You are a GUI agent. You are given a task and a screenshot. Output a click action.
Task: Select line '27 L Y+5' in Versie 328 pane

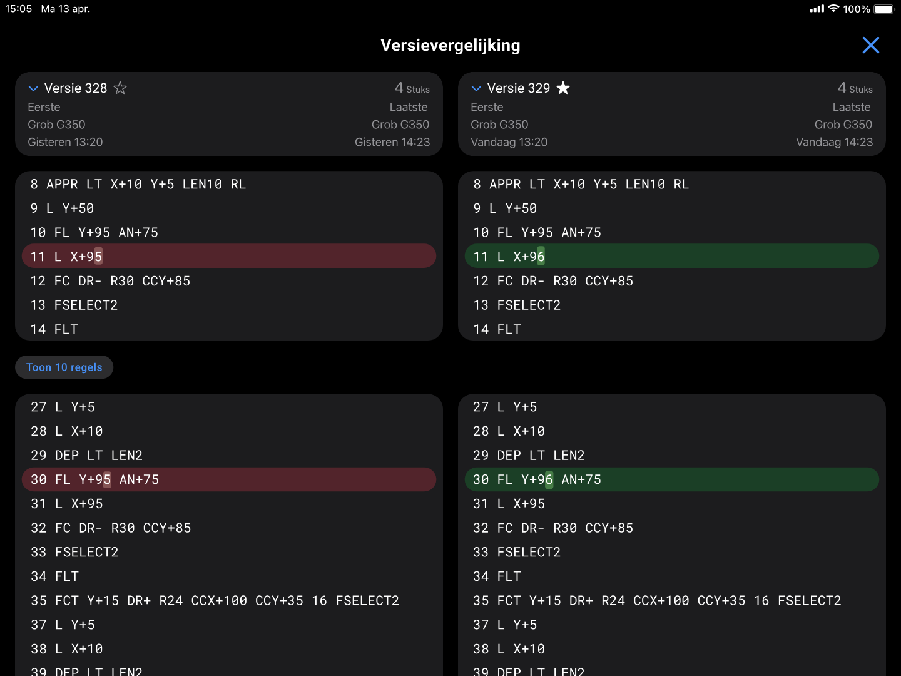(229, 407)
